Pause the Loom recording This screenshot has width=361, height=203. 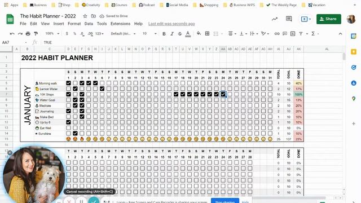(x=81, y=201)
